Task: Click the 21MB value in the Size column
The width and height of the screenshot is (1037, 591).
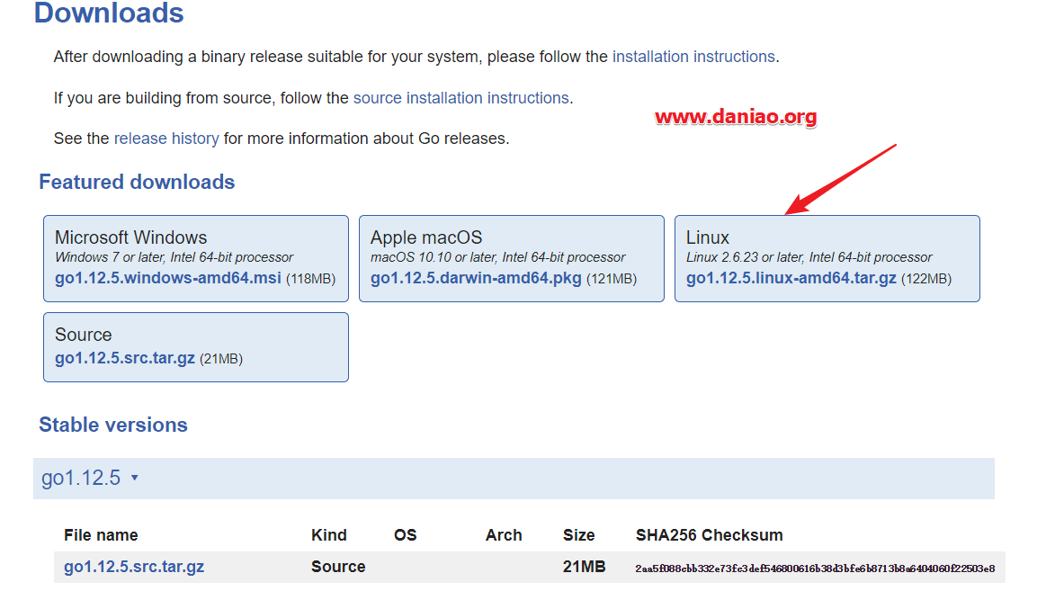Action: pyautogui.click(x=585, y=567)
